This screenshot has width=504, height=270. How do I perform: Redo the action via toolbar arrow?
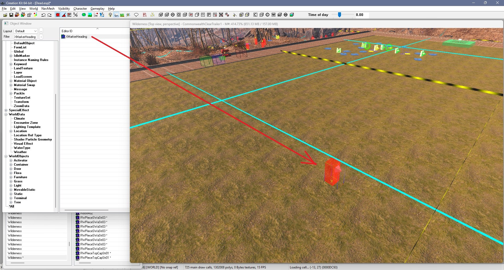tap(49, 15)
